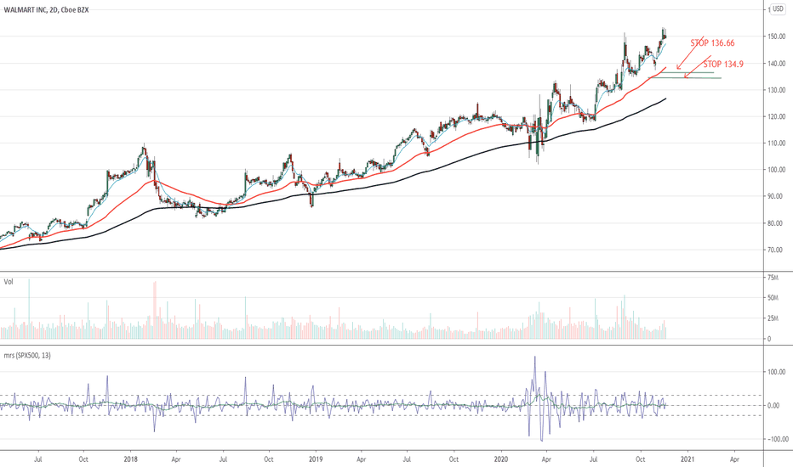Click the 2021 label on time axis
The image size is (793, 467).
687,459
